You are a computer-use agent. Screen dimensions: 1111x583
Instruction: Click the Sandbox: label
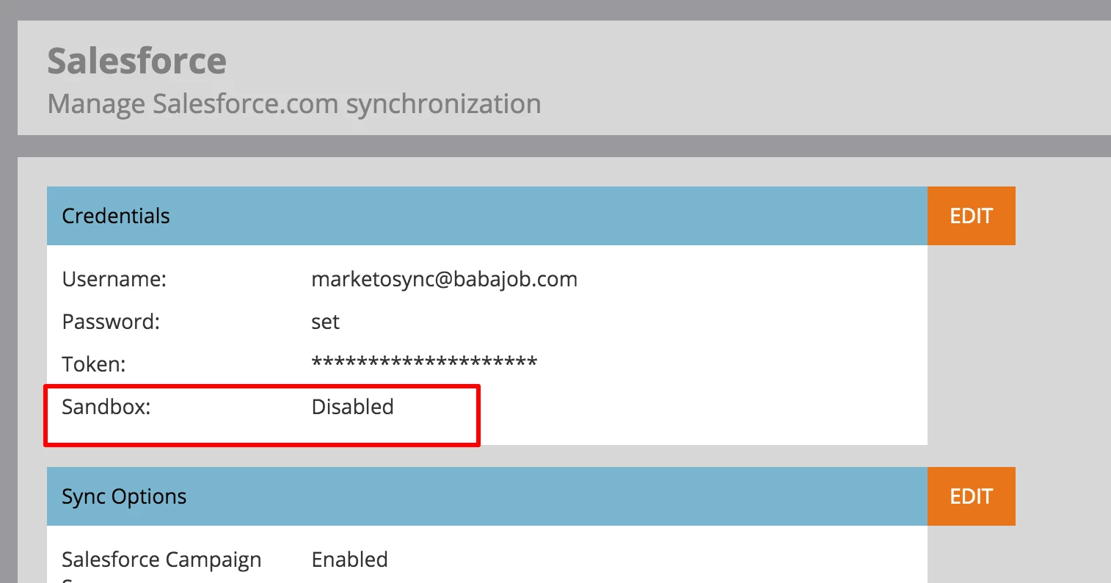[x=106, y=407]
